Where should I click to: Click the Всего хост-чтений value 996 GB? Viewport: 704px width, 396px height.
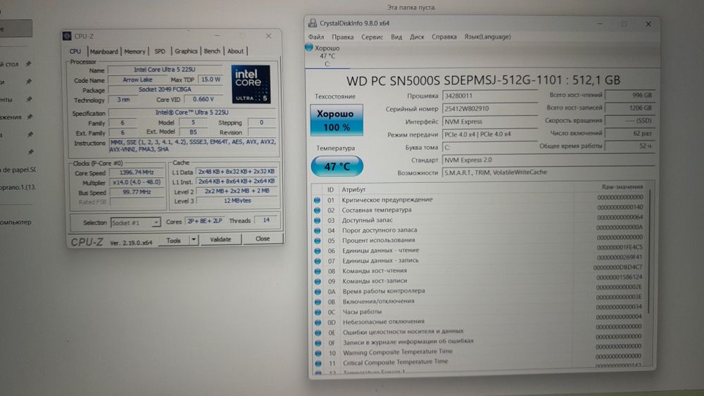[629, 95]
